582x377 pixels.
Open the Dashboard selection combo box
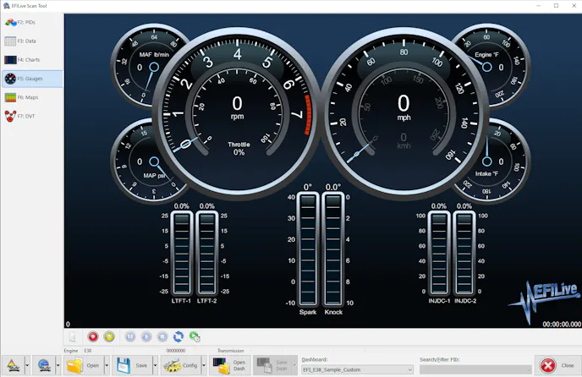[x=357, y=369]
